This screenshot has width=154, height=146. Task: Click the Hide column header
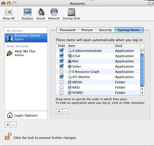tap(61, 46)
